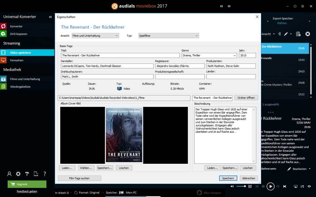
Task: Click the Darsteller input field
Action: click(107, 66)
